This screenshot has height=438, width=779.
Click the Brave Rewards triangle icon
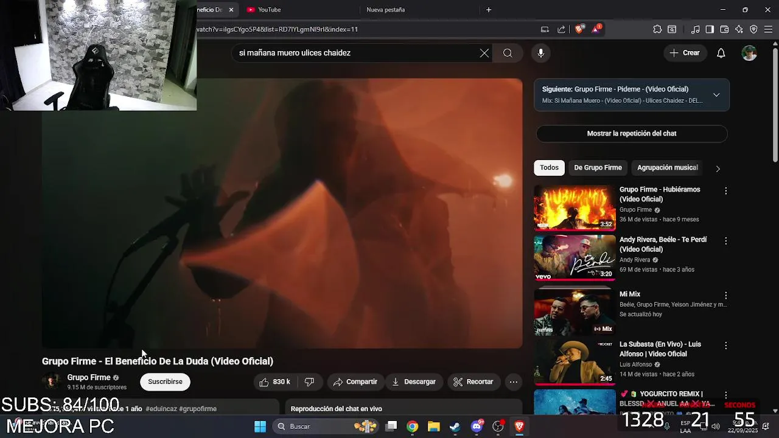[595, 29]
